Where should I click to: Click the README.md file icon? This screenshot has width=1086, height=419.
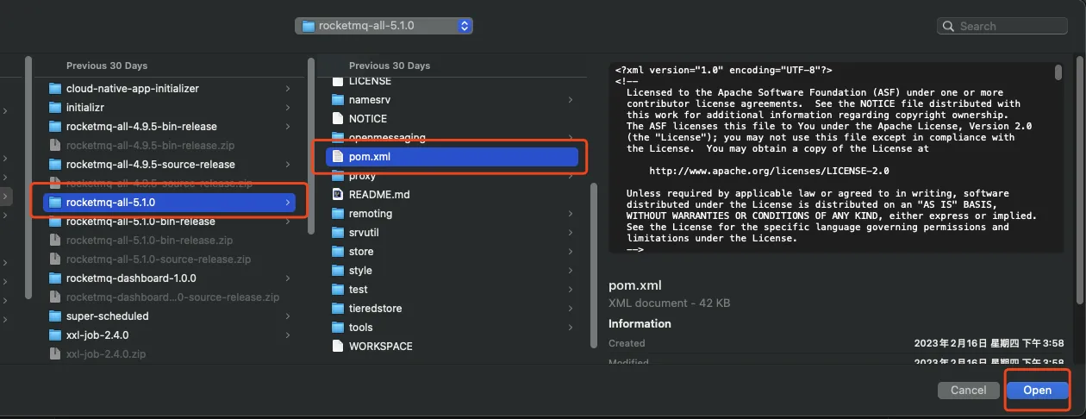[x=339, y=195]
